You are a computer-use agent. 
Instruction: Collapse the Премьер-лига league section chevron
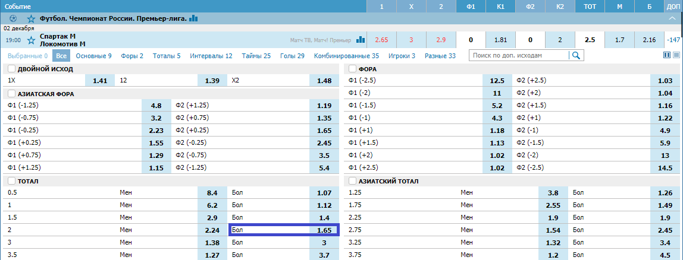[672, 18]
